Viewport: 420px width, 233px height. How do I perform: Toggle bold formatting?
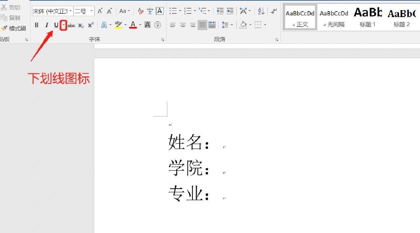[36, 25]
